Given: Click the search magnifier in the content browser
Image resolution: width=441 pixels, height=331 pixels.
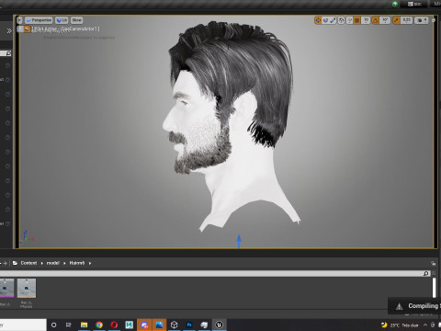Looking at the screenshot, I should coord(426,273).
